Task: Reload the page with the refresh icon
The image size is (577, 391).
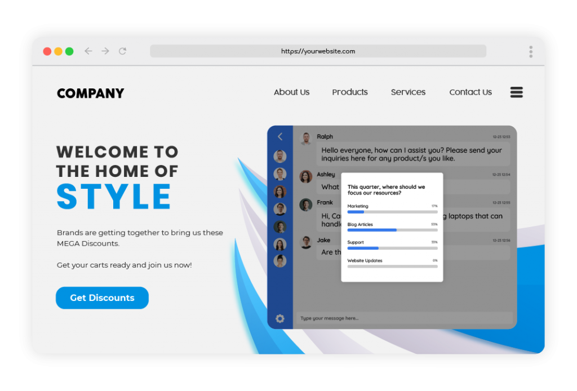Action: pyautogui.click(x=122, y=51)
